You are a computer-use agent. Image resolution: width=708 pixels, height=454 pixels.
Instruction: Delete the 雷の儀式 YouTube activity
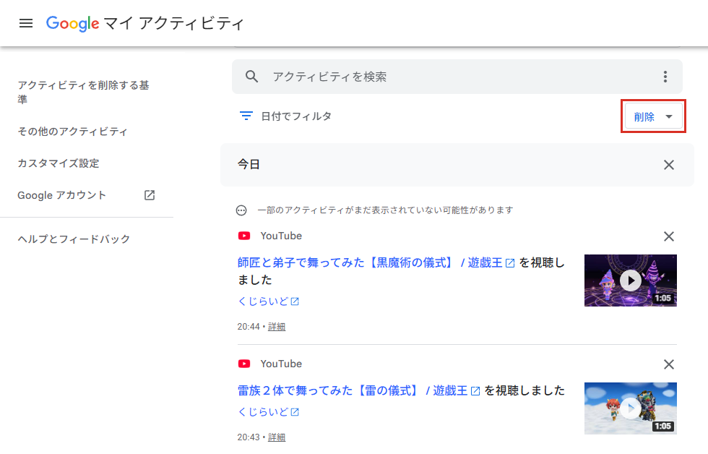click(669, 364)
